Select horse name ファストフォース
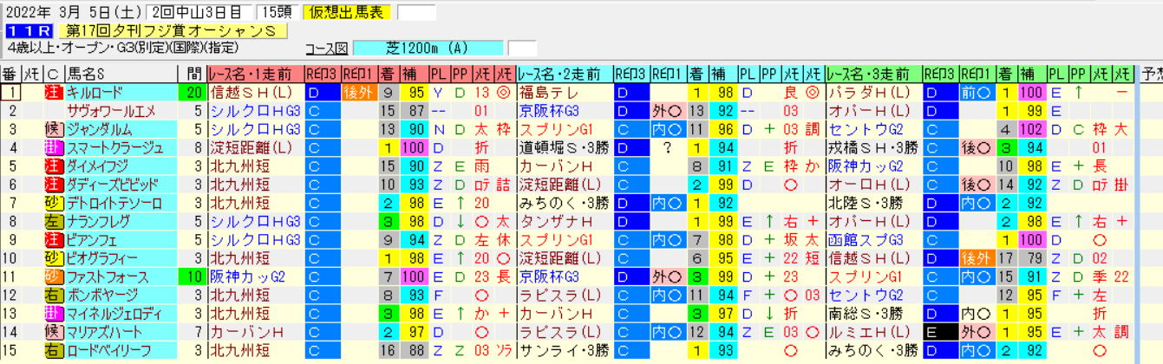The width and height of the screenshot is (1163, 364). [x=106, y=276]
